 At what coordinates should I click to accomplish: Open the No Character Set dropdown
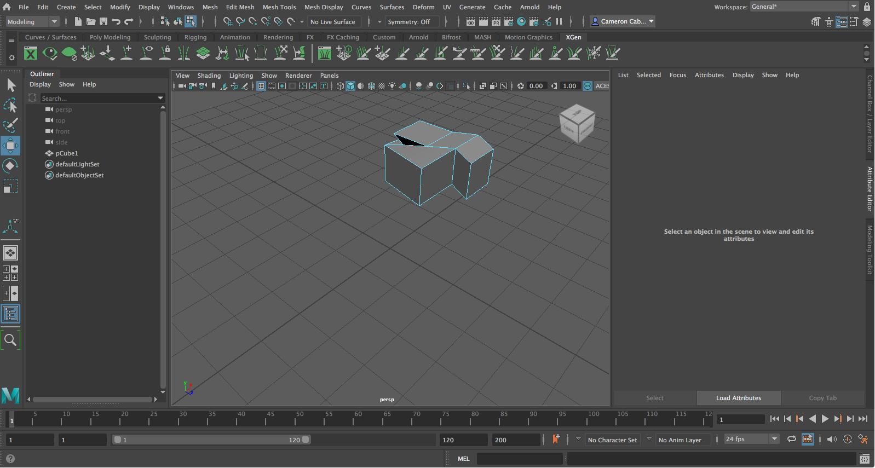(x=612, y=440)
